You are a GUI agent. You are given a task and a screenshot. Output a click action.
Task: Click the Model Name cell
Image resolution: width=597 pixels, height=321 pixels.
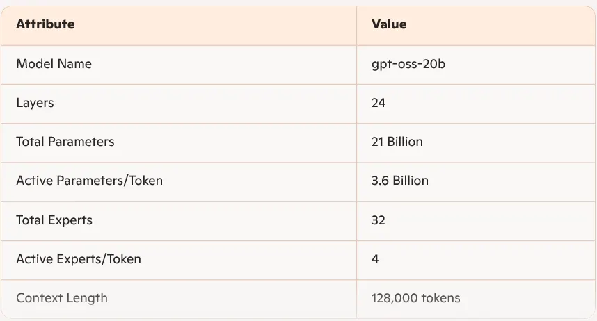pos(54,64)
